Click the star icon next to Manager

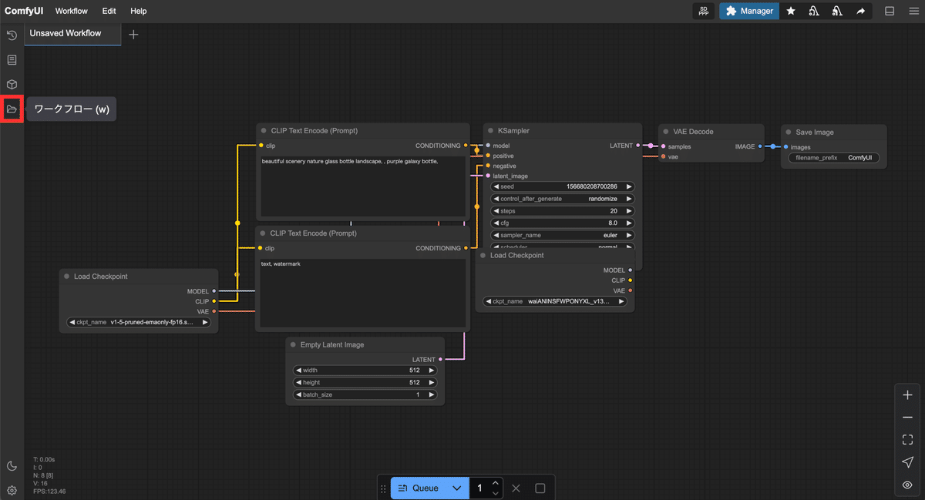(x=791, y=11)
